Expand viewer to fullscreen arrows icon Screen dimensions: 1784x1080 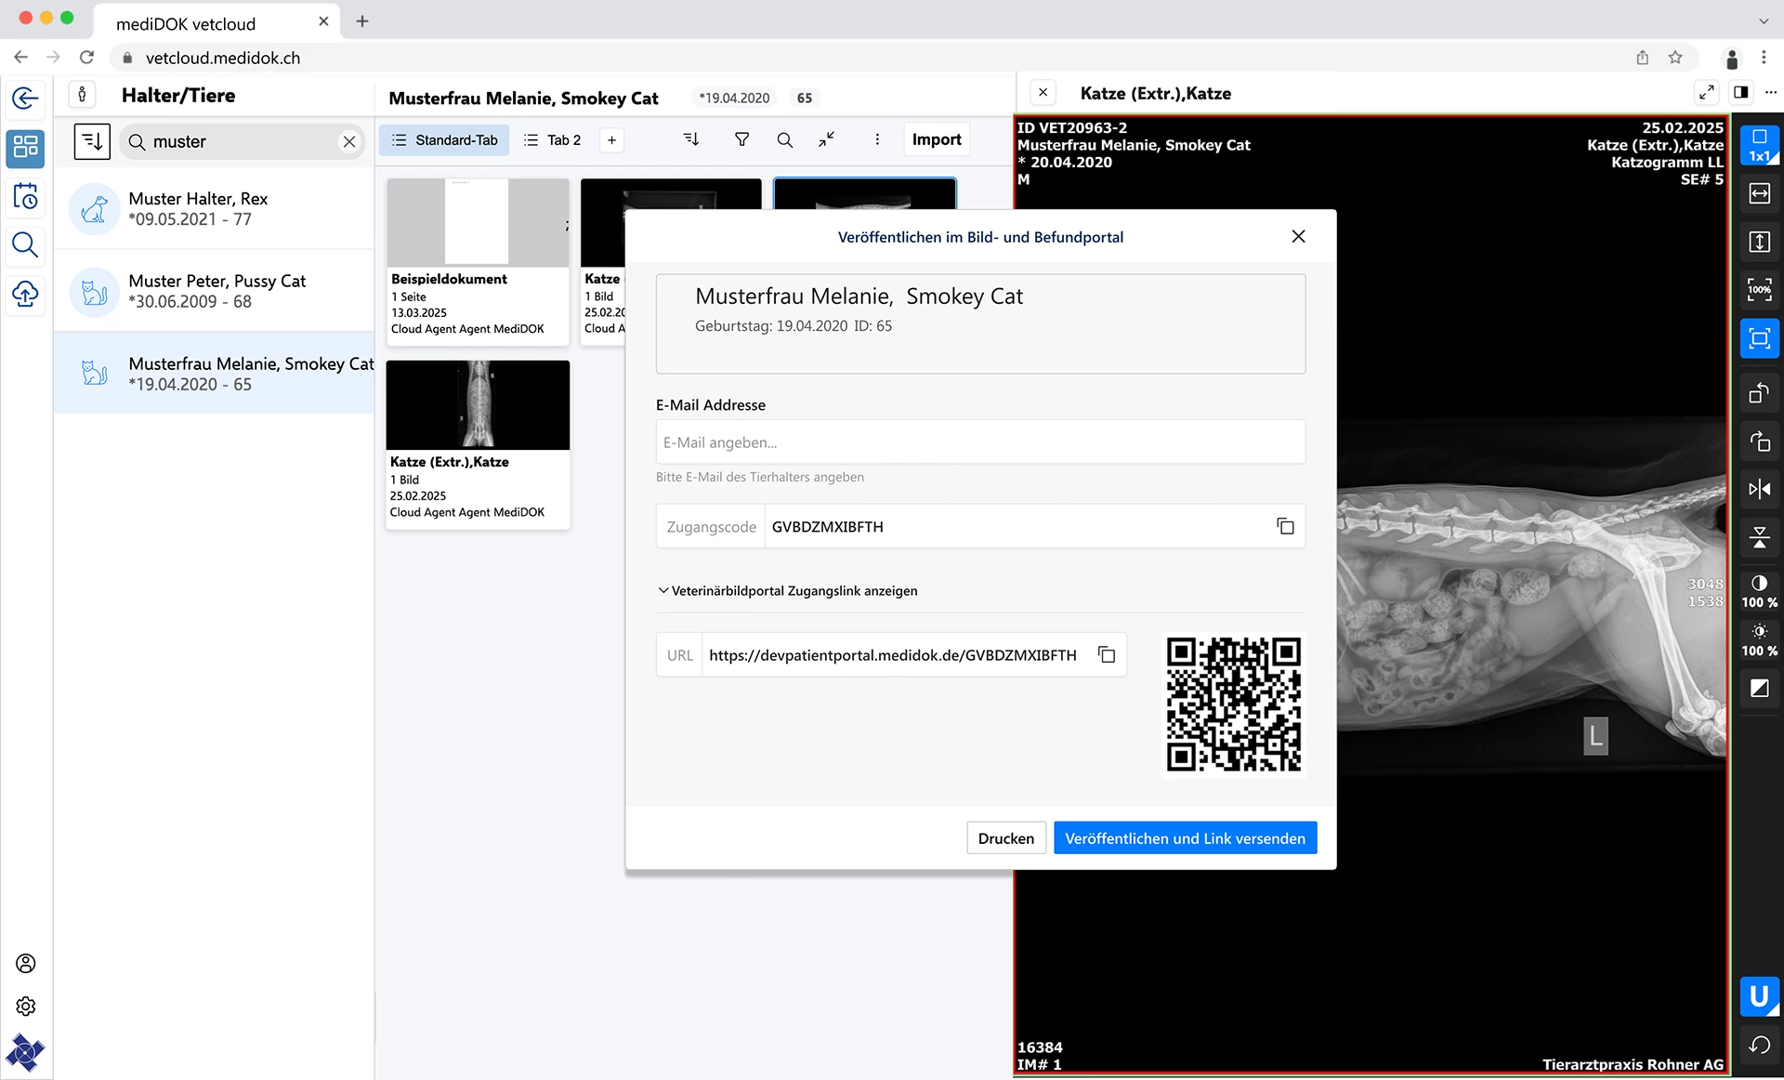point(1707,92)
